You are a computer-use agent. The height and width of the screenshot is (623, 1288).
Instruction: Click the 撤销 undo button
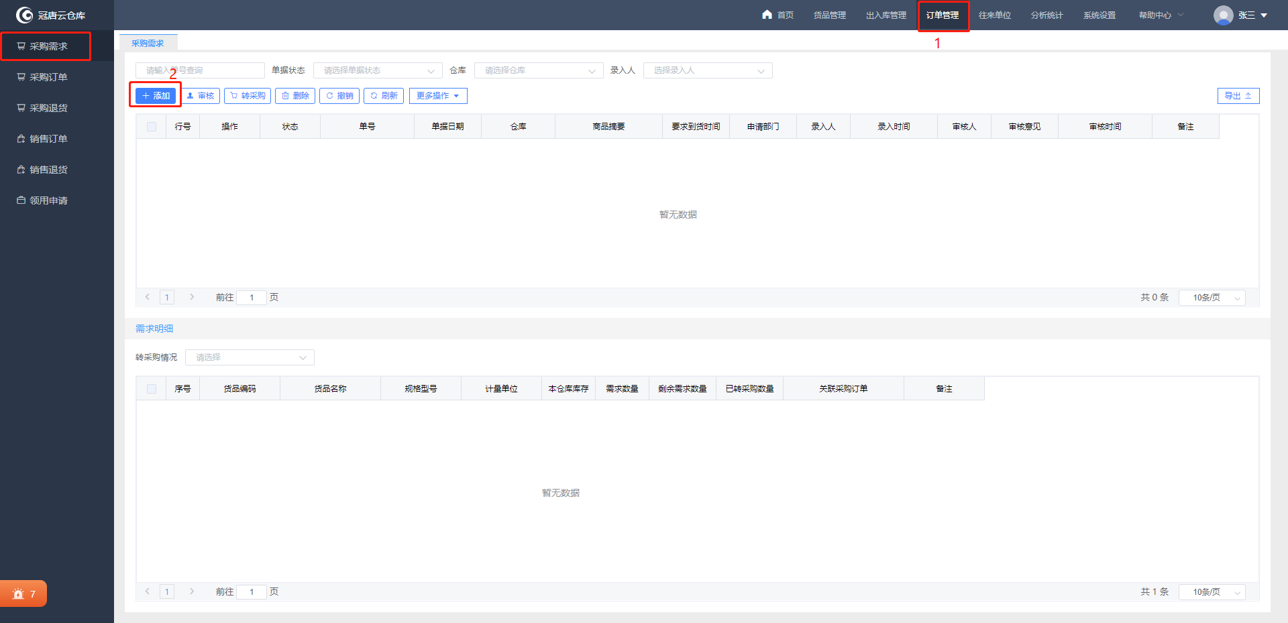point(339,96)
